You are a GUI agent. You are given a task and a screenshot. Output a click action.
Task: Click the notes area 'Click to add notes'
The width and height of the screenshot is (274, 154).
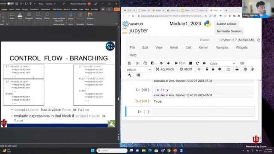(9, 146)
